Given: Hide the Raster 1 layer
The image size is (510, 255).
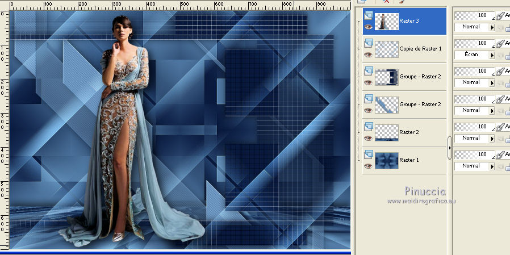Looking at the screenshot, I should [368, 166].
